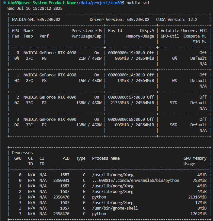Click the Persistence-M column header
Image resolution: width=213 pixels, height=221 pixels.
point(87,31)
